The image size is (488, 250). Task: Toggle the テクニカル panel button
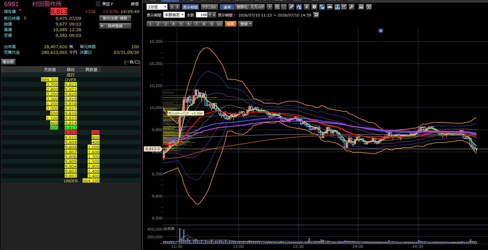pos(209,7)
